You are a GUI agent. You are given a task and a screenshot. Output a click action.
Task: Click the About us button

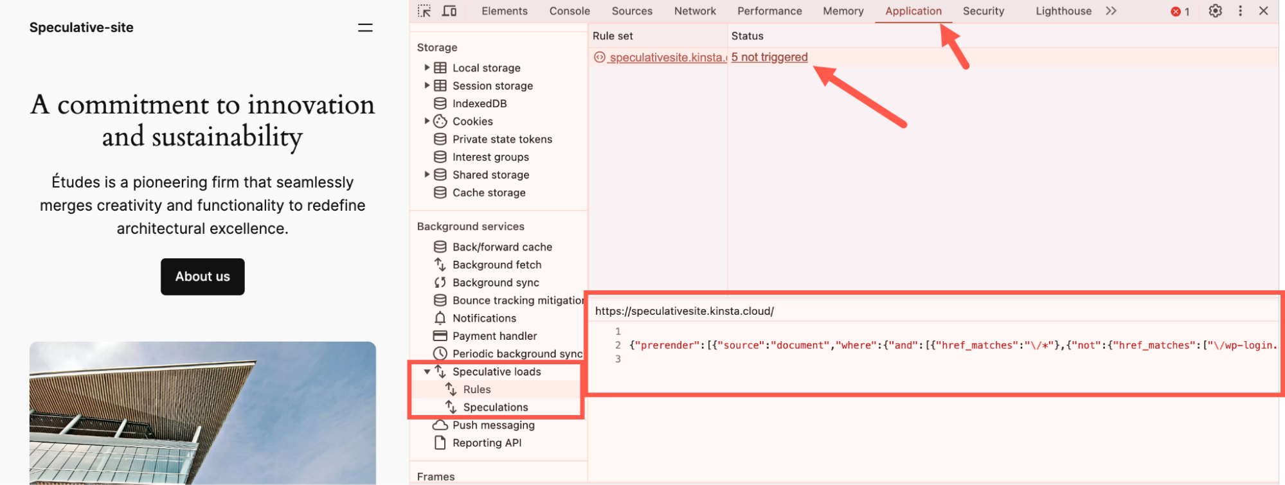[x=202, y=277]
